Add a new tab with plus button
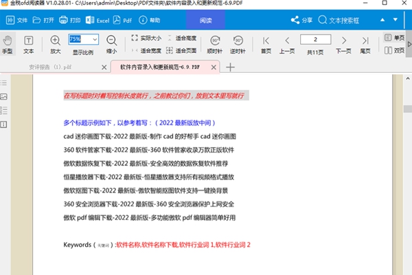Viewport: 412px width, 275px height. coord(230,67)
